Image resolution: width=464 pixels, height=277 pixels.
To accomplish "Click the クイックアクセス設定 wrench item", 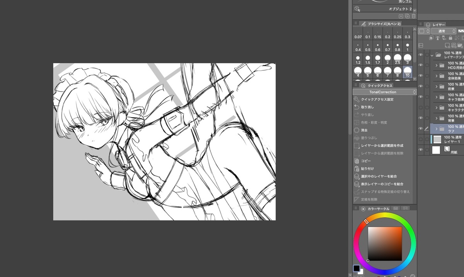I will (377, 99).
